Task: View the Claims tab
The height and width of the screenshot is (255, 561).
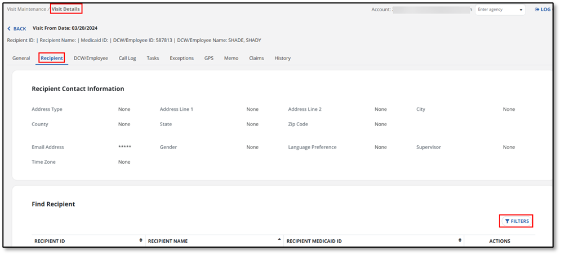Action: [x=256, y=58]
